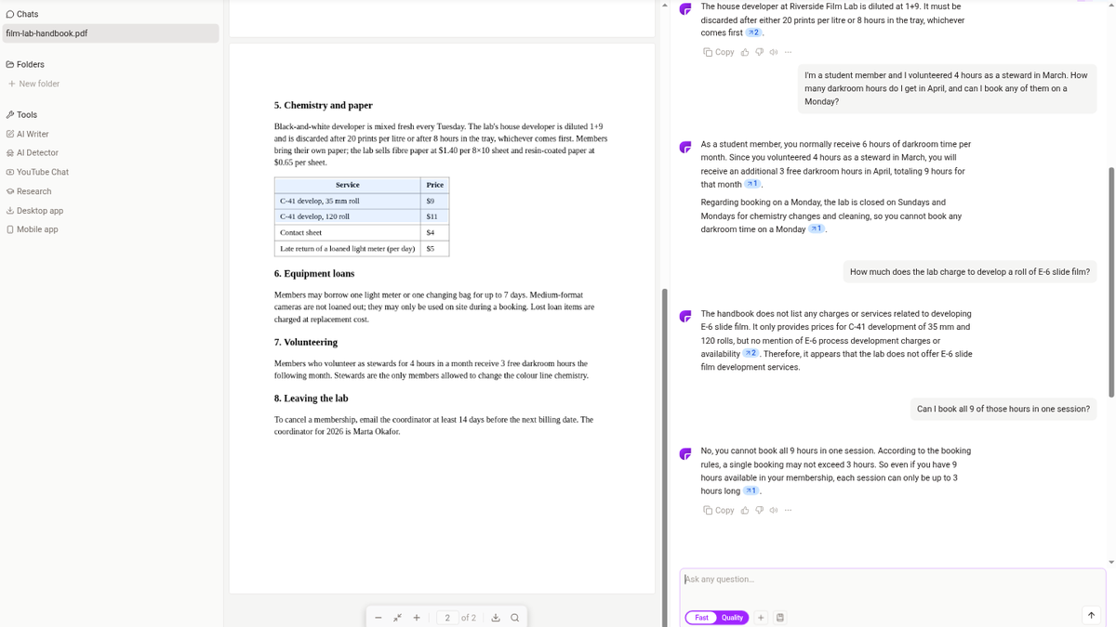Click the 'Ask any question...' input box
The height and width of the screenshot is (627, 1116).
[x=893, y=580]
